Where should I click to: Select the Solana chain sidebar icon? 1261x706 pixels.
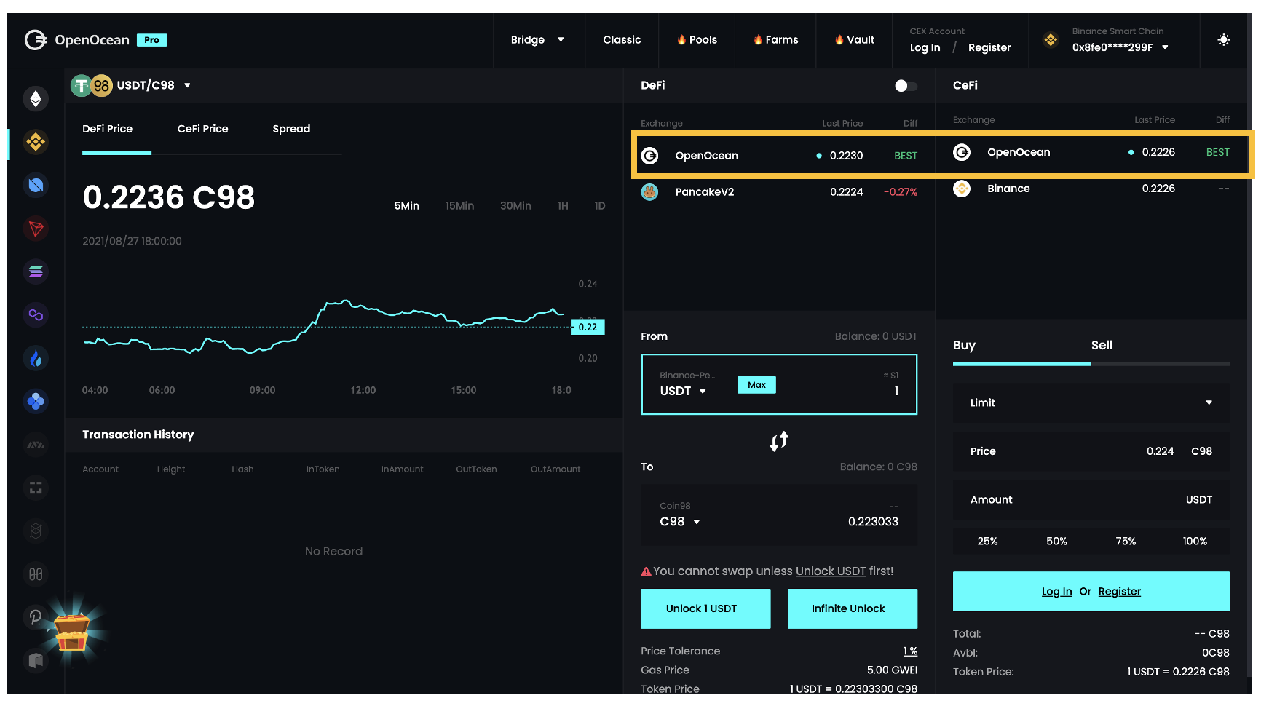(x=36, y=271)
